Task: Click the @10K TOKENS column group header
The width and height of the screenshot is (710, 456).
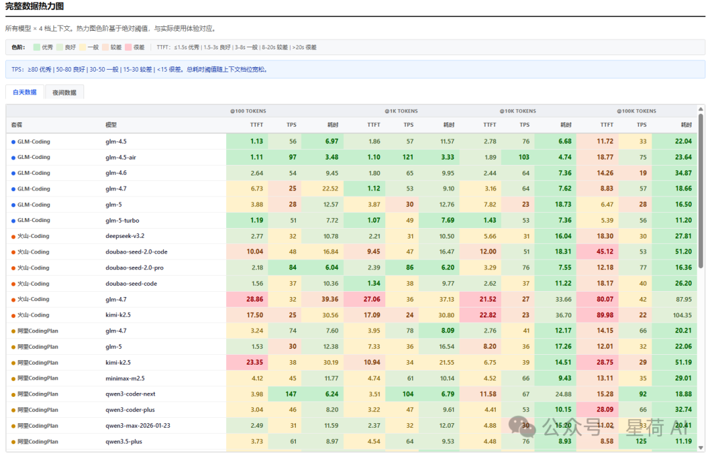Action: pos(518,111)
